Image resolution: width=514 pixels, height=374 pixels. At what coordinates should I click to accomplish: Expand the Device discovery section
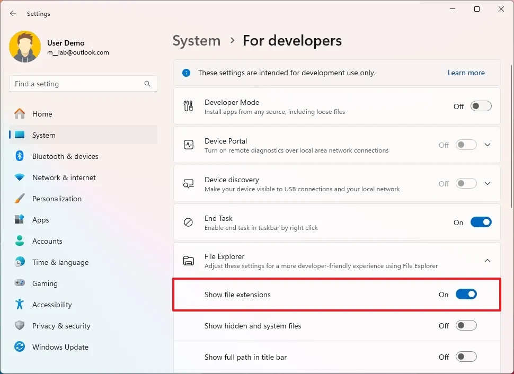tap(488, 183)
